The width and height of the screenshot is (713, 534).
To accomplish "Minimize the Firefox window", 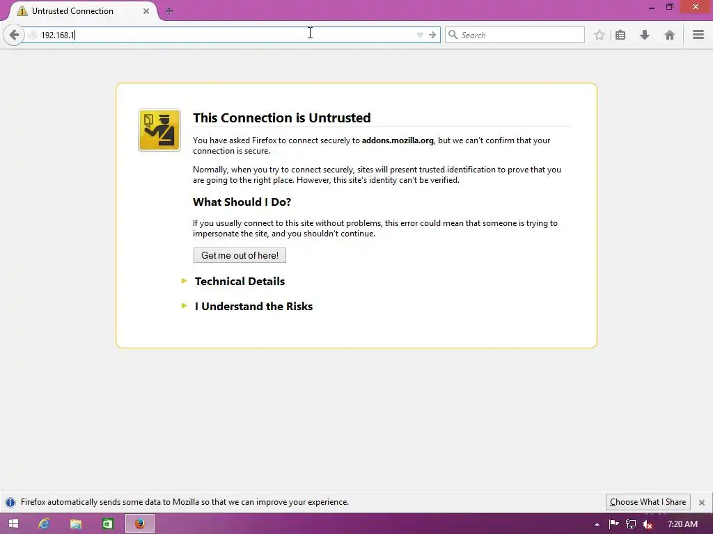I will pyautogui.click(x=652, y=8).
